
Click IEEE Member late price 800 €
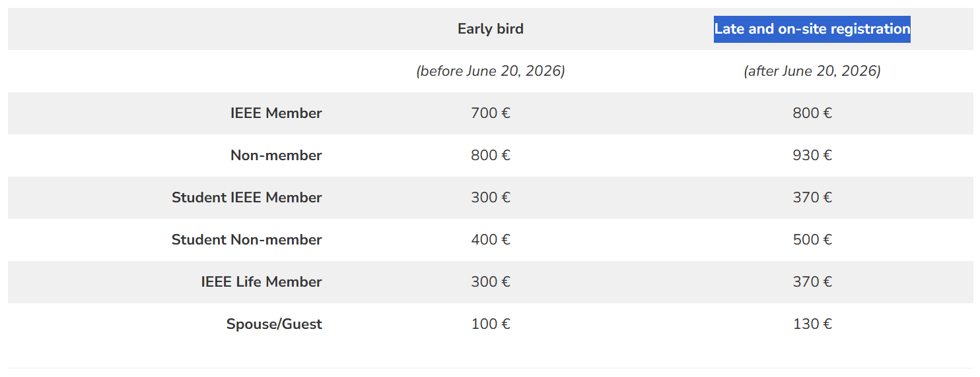point(812,113)
